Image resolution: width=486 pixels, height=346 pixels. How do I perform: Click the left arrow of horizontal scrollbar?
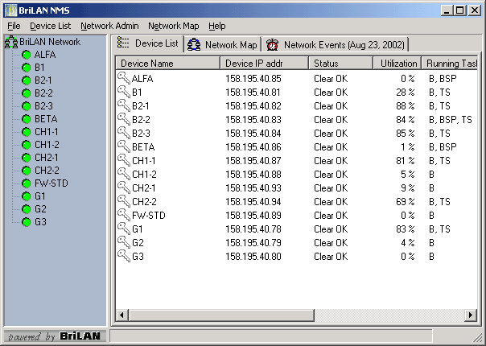(121, 315)
